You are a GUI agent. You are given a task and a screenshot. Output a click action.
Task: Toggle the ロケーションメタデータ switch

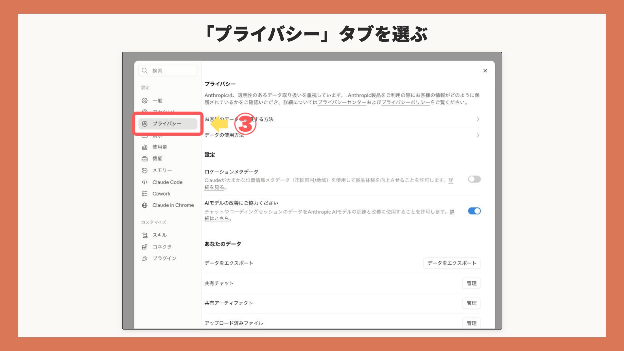tap(474, 179)
